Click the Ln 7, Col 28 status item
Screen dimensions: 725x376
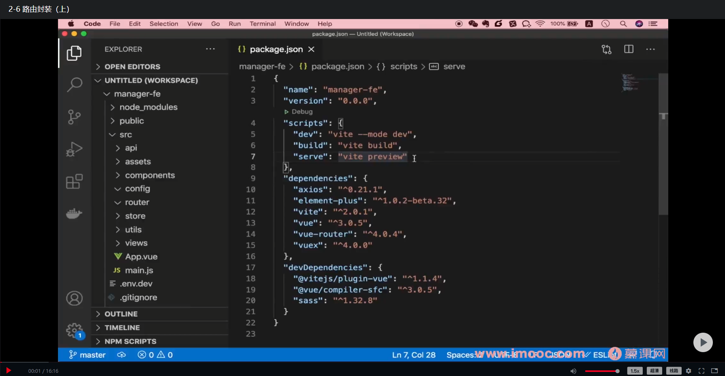click(414, 355)
